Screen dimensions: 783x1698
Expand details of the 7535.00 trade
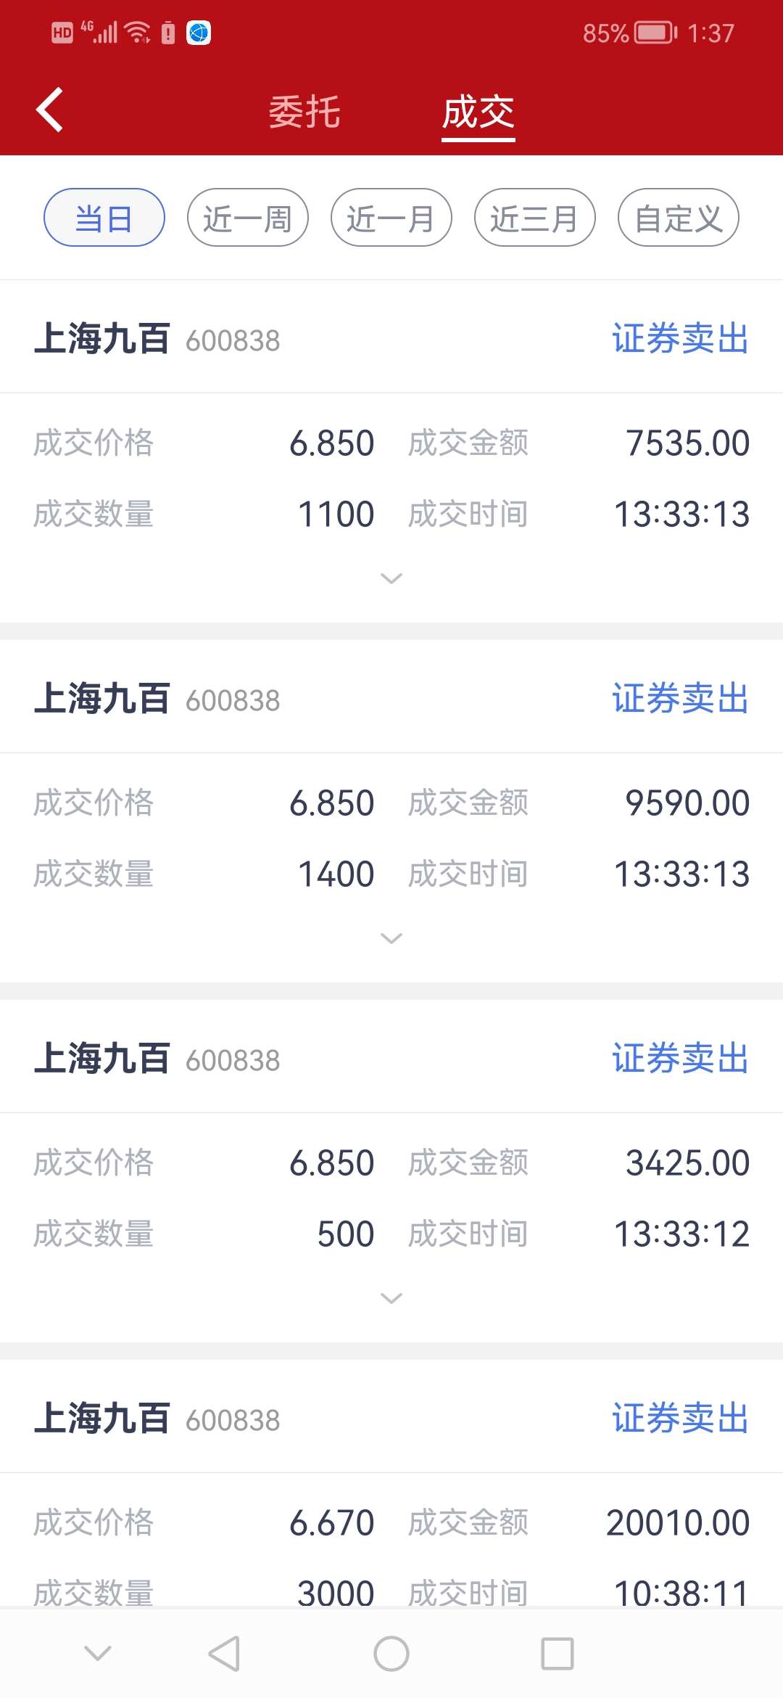pyautogui.click(x=391, y=578)
